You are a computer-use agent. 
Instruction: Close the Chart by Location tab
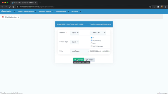coord(18,17)
